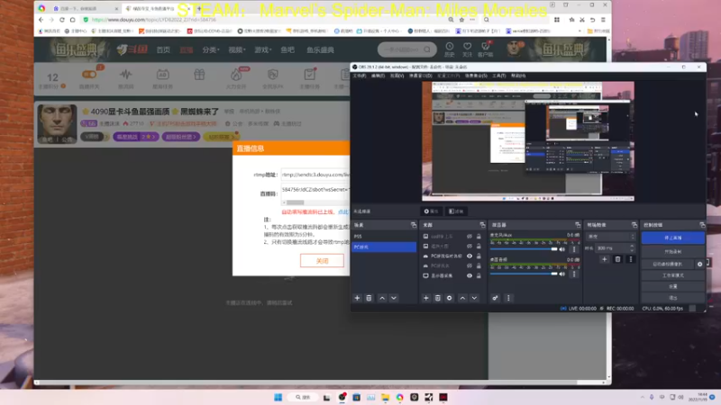Click OBS preview canvas thumbnail

pos(528,141)
